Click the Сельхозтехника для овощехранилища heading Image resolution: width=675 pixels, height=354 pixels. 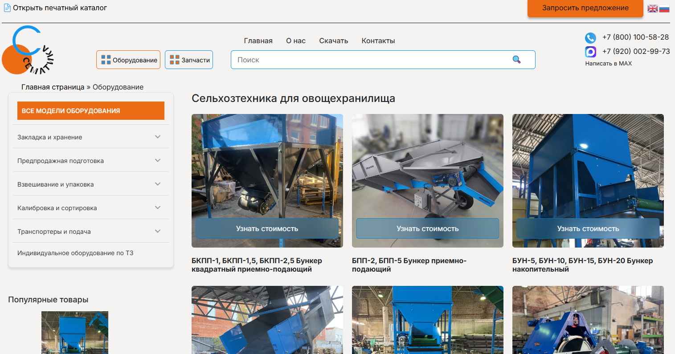[x=293, y=98]
